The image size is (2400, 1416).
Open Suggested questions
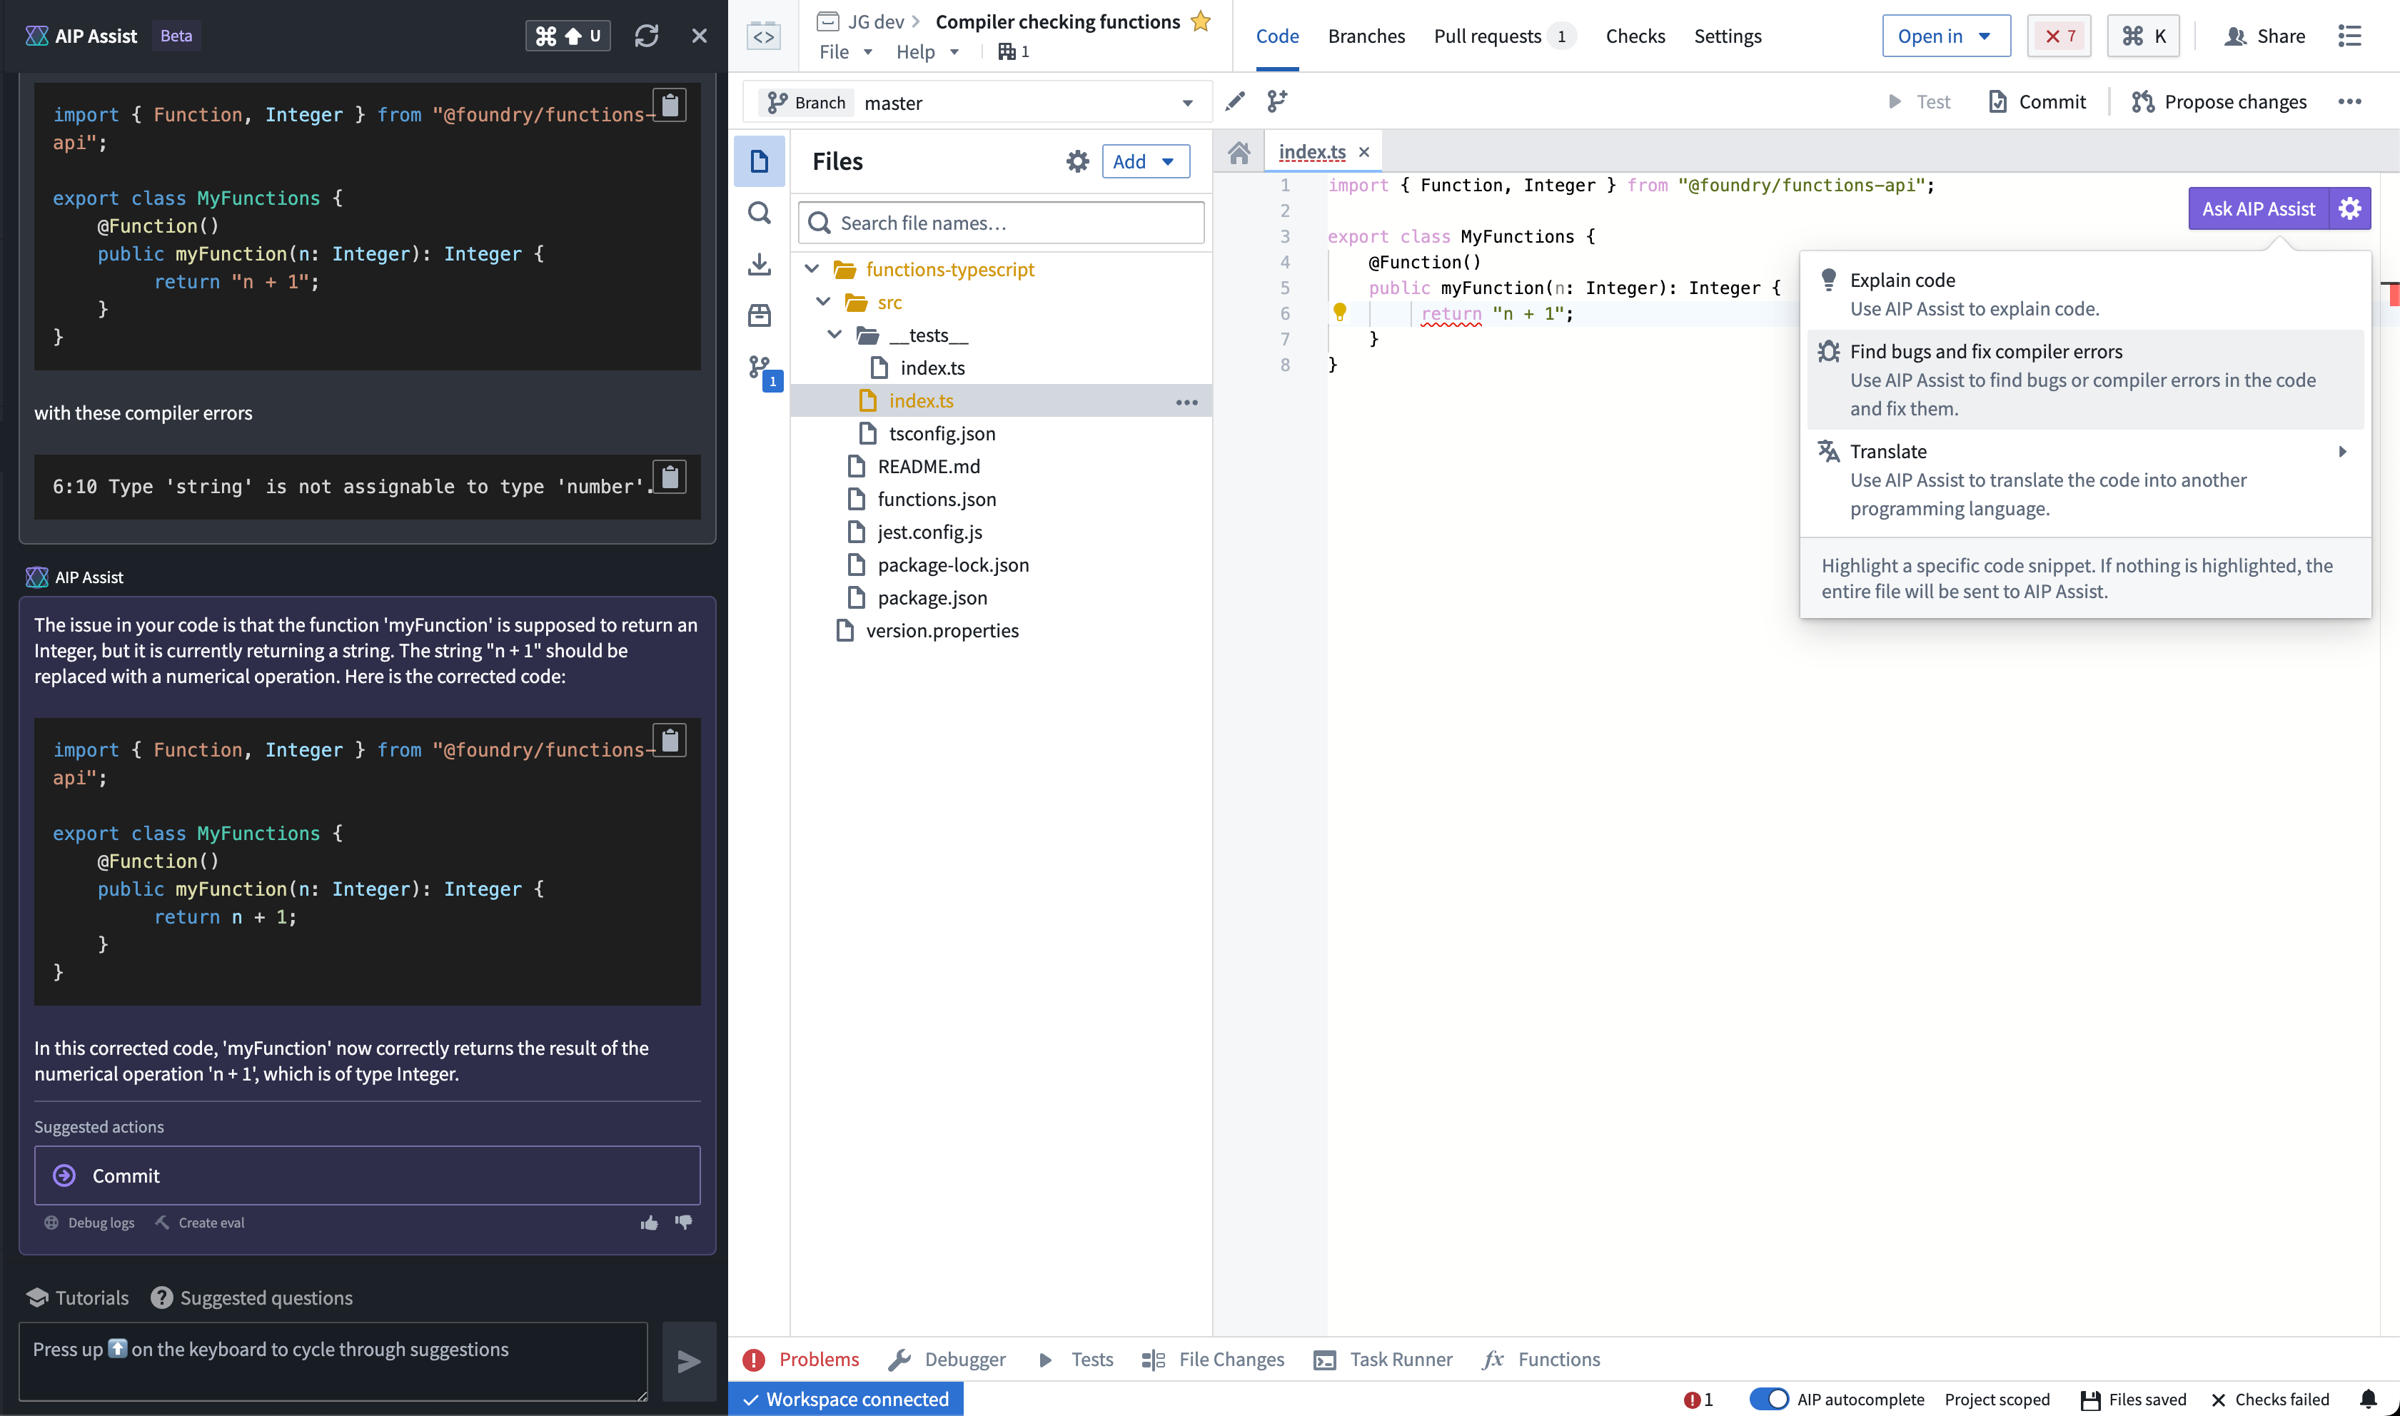click(252, 1297)
